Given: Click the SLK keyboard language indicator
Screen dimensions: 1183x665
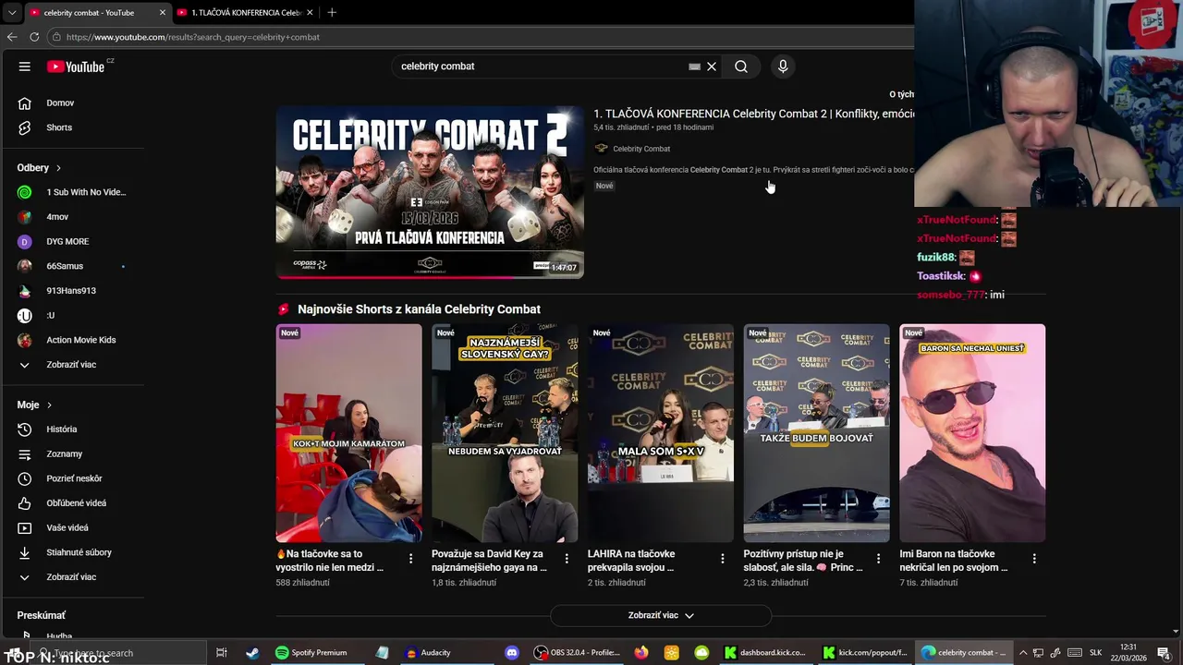Looking at the screenshot, I should pos(1095,653).
